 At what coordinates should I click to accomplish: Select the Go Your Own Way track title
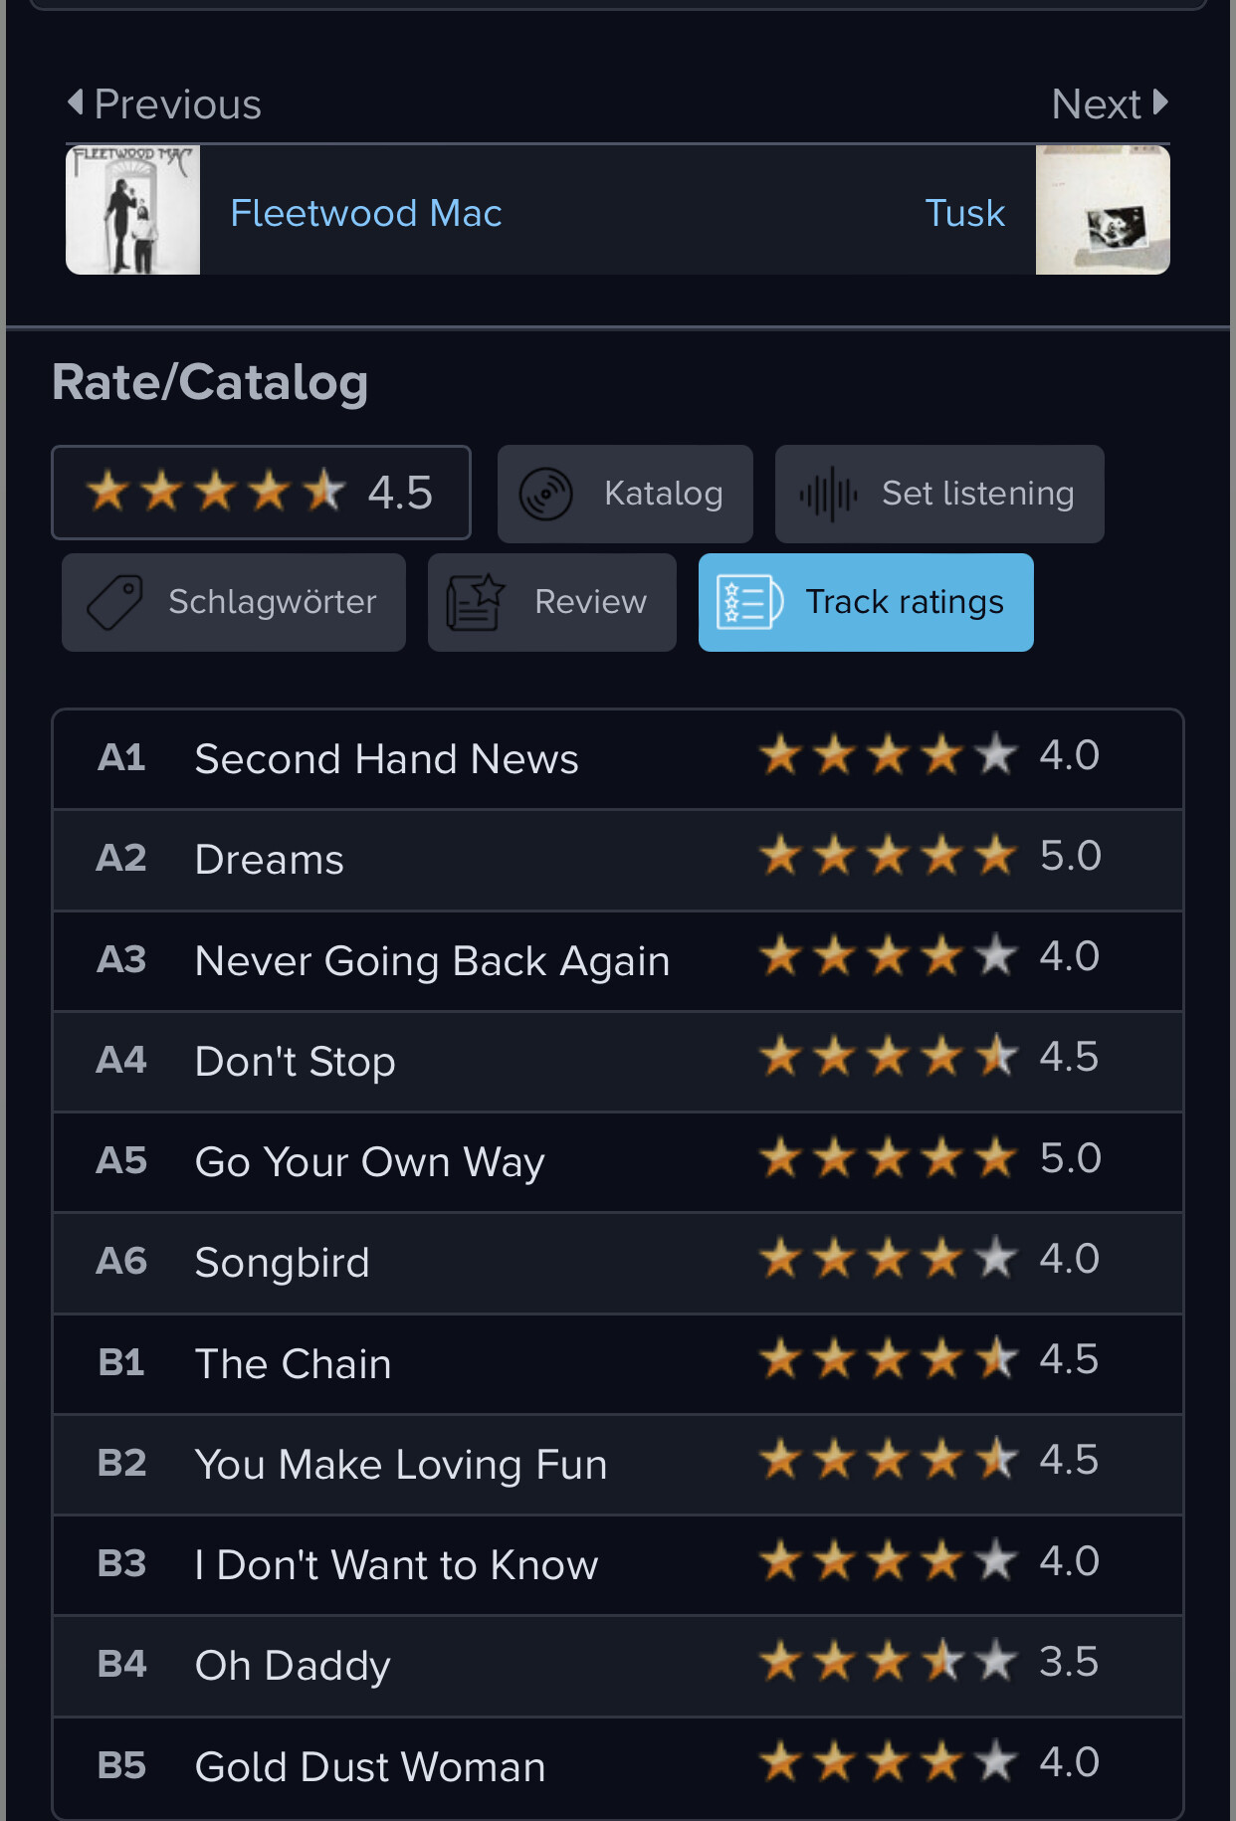point(369,1161)
